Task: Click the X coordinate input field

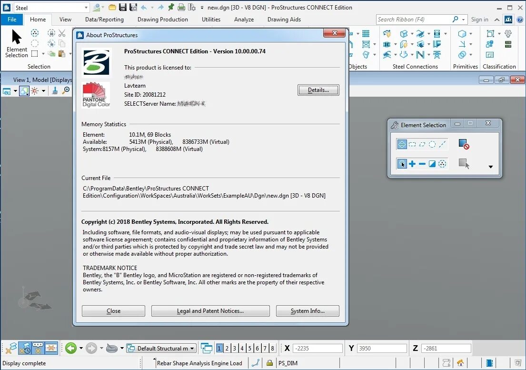Action: click(x=318, y=348)
